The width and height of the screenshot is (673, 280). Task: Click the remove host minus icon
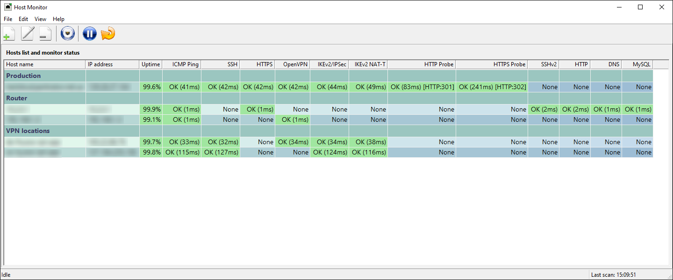click(x=45, y=34)
